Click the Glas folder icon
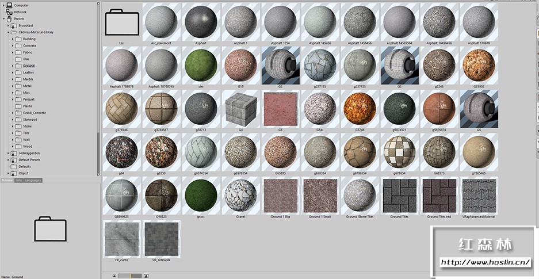Screen dimensions: 539x279 pos(18,59)
